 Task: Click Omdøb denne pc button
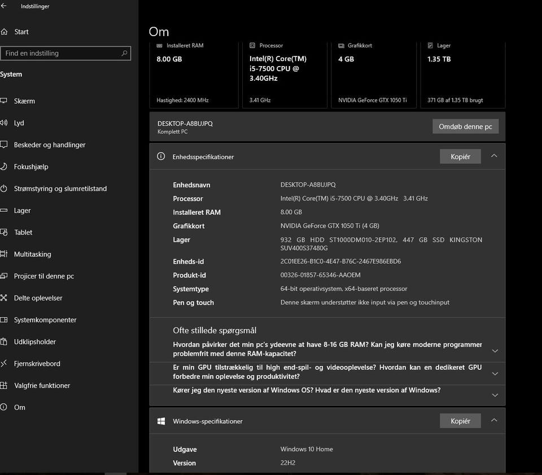click(465, 127)
